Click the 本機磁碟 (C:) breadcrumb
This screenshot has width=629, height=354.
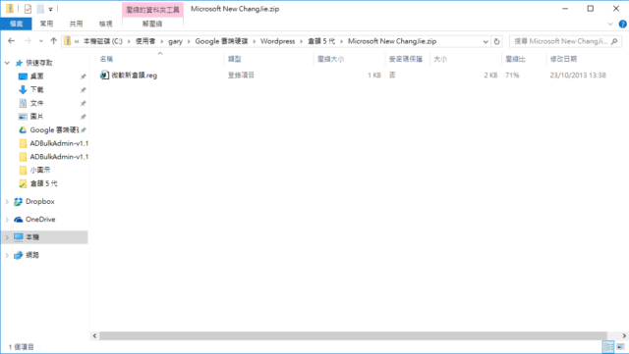[x=102, y=41]
